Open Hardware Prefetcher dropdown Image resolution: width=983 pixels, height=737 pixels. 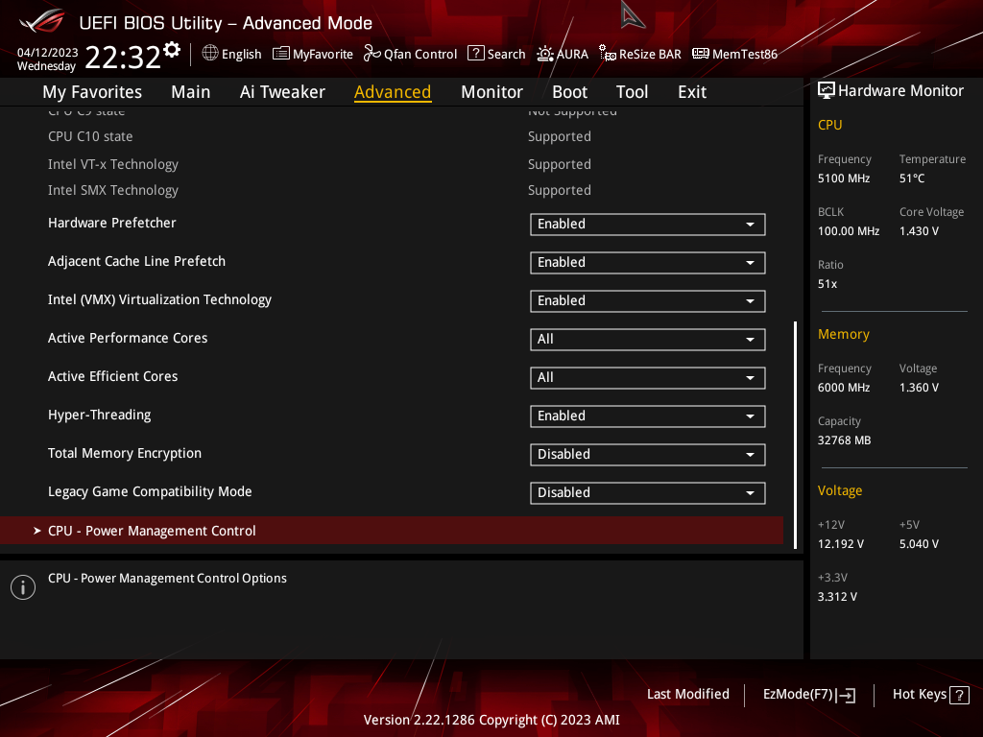pos(647,225)
